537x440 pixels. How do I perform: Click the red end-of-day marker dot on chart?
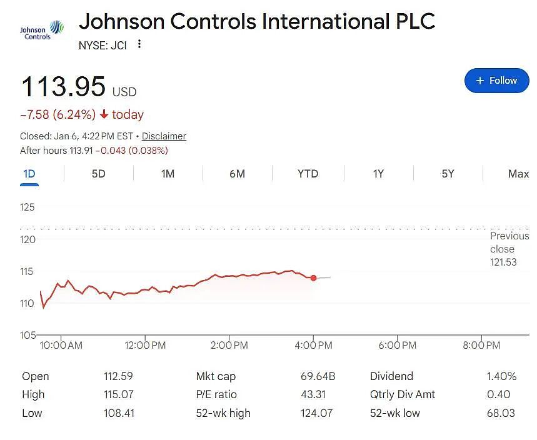tap(313, 278)
